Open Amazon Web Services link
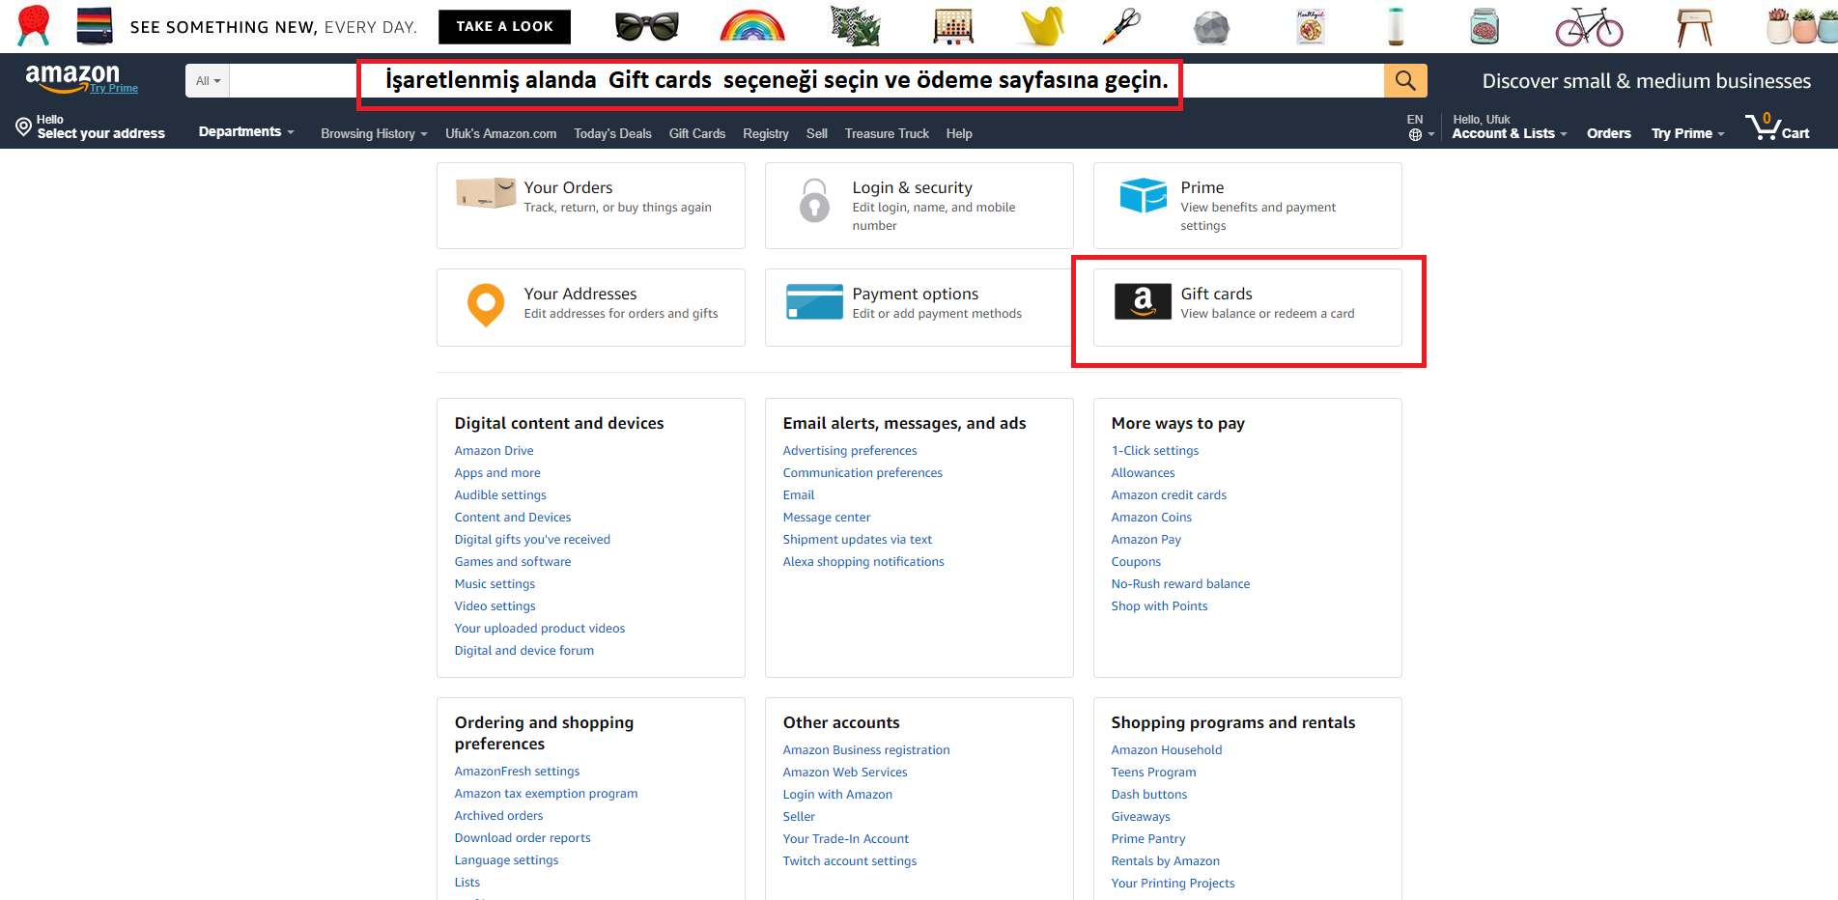 coord(845,773)
